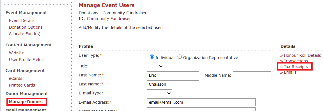Open Event Details in the sidebar

click(x=22, y=21)
